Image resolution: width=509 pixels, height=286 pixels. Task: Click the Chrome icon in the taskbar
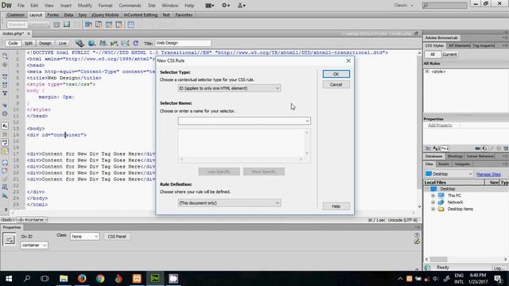click(100, 278)
